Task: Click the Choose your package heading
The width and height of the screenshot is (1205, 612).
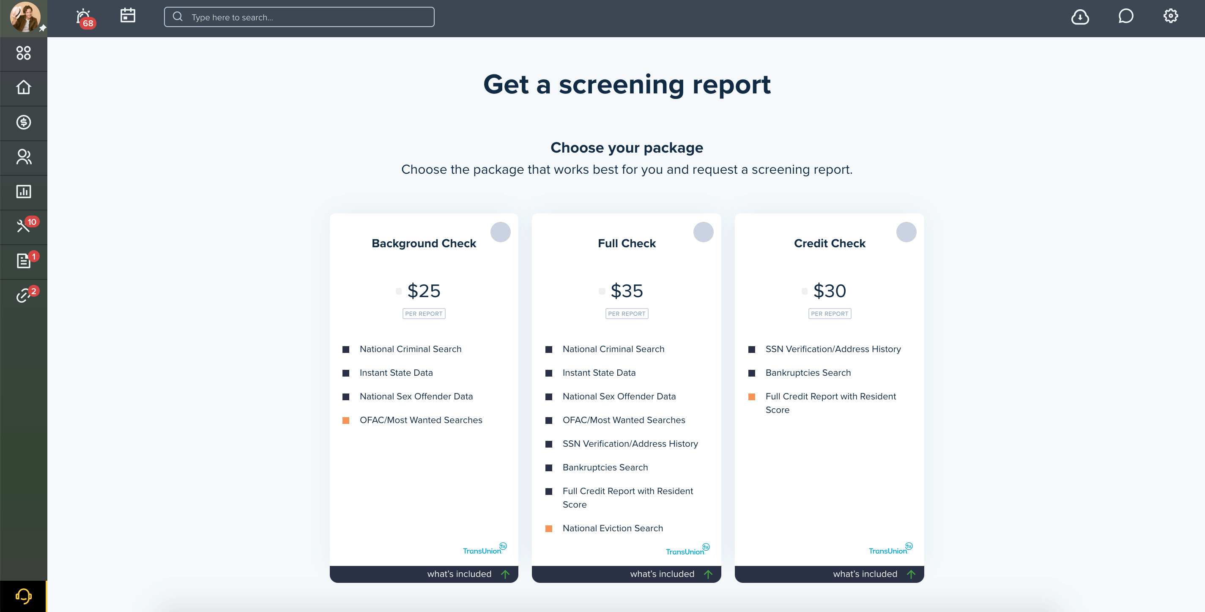Action: pyautogui.click(x=626, y=148)
